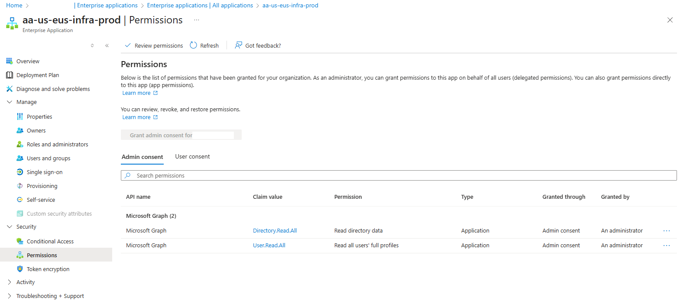Open more options for Directory.Read.All row
Image resolution: width=680 pixels, height=304 pixels.
[666, 231]
